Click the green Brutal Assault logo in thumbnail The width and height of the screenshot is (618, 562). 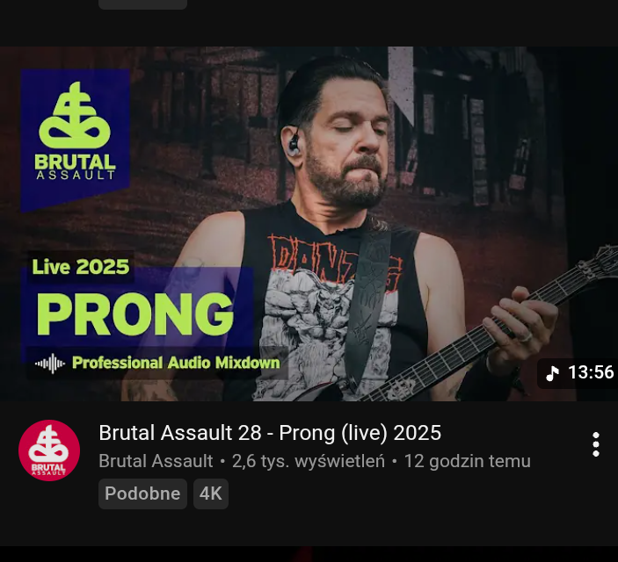click(x=76, y=131)
